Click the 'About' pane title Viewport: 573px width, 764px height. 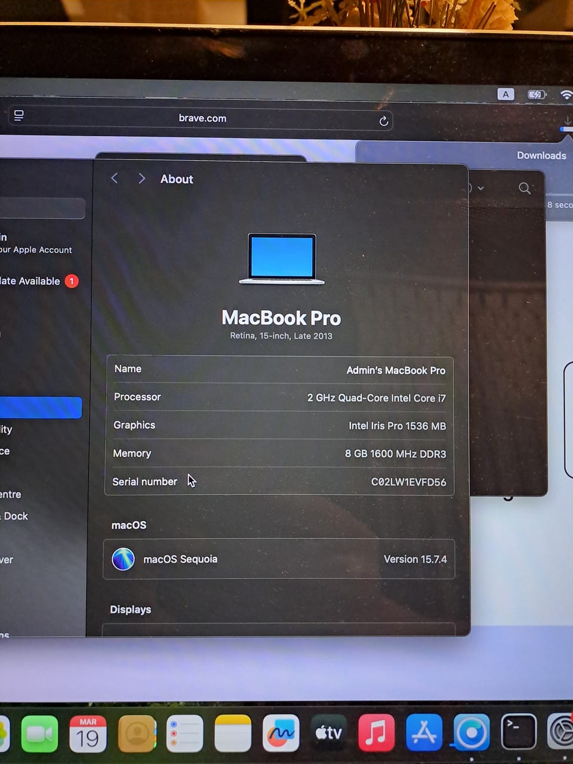pos(177,179)
